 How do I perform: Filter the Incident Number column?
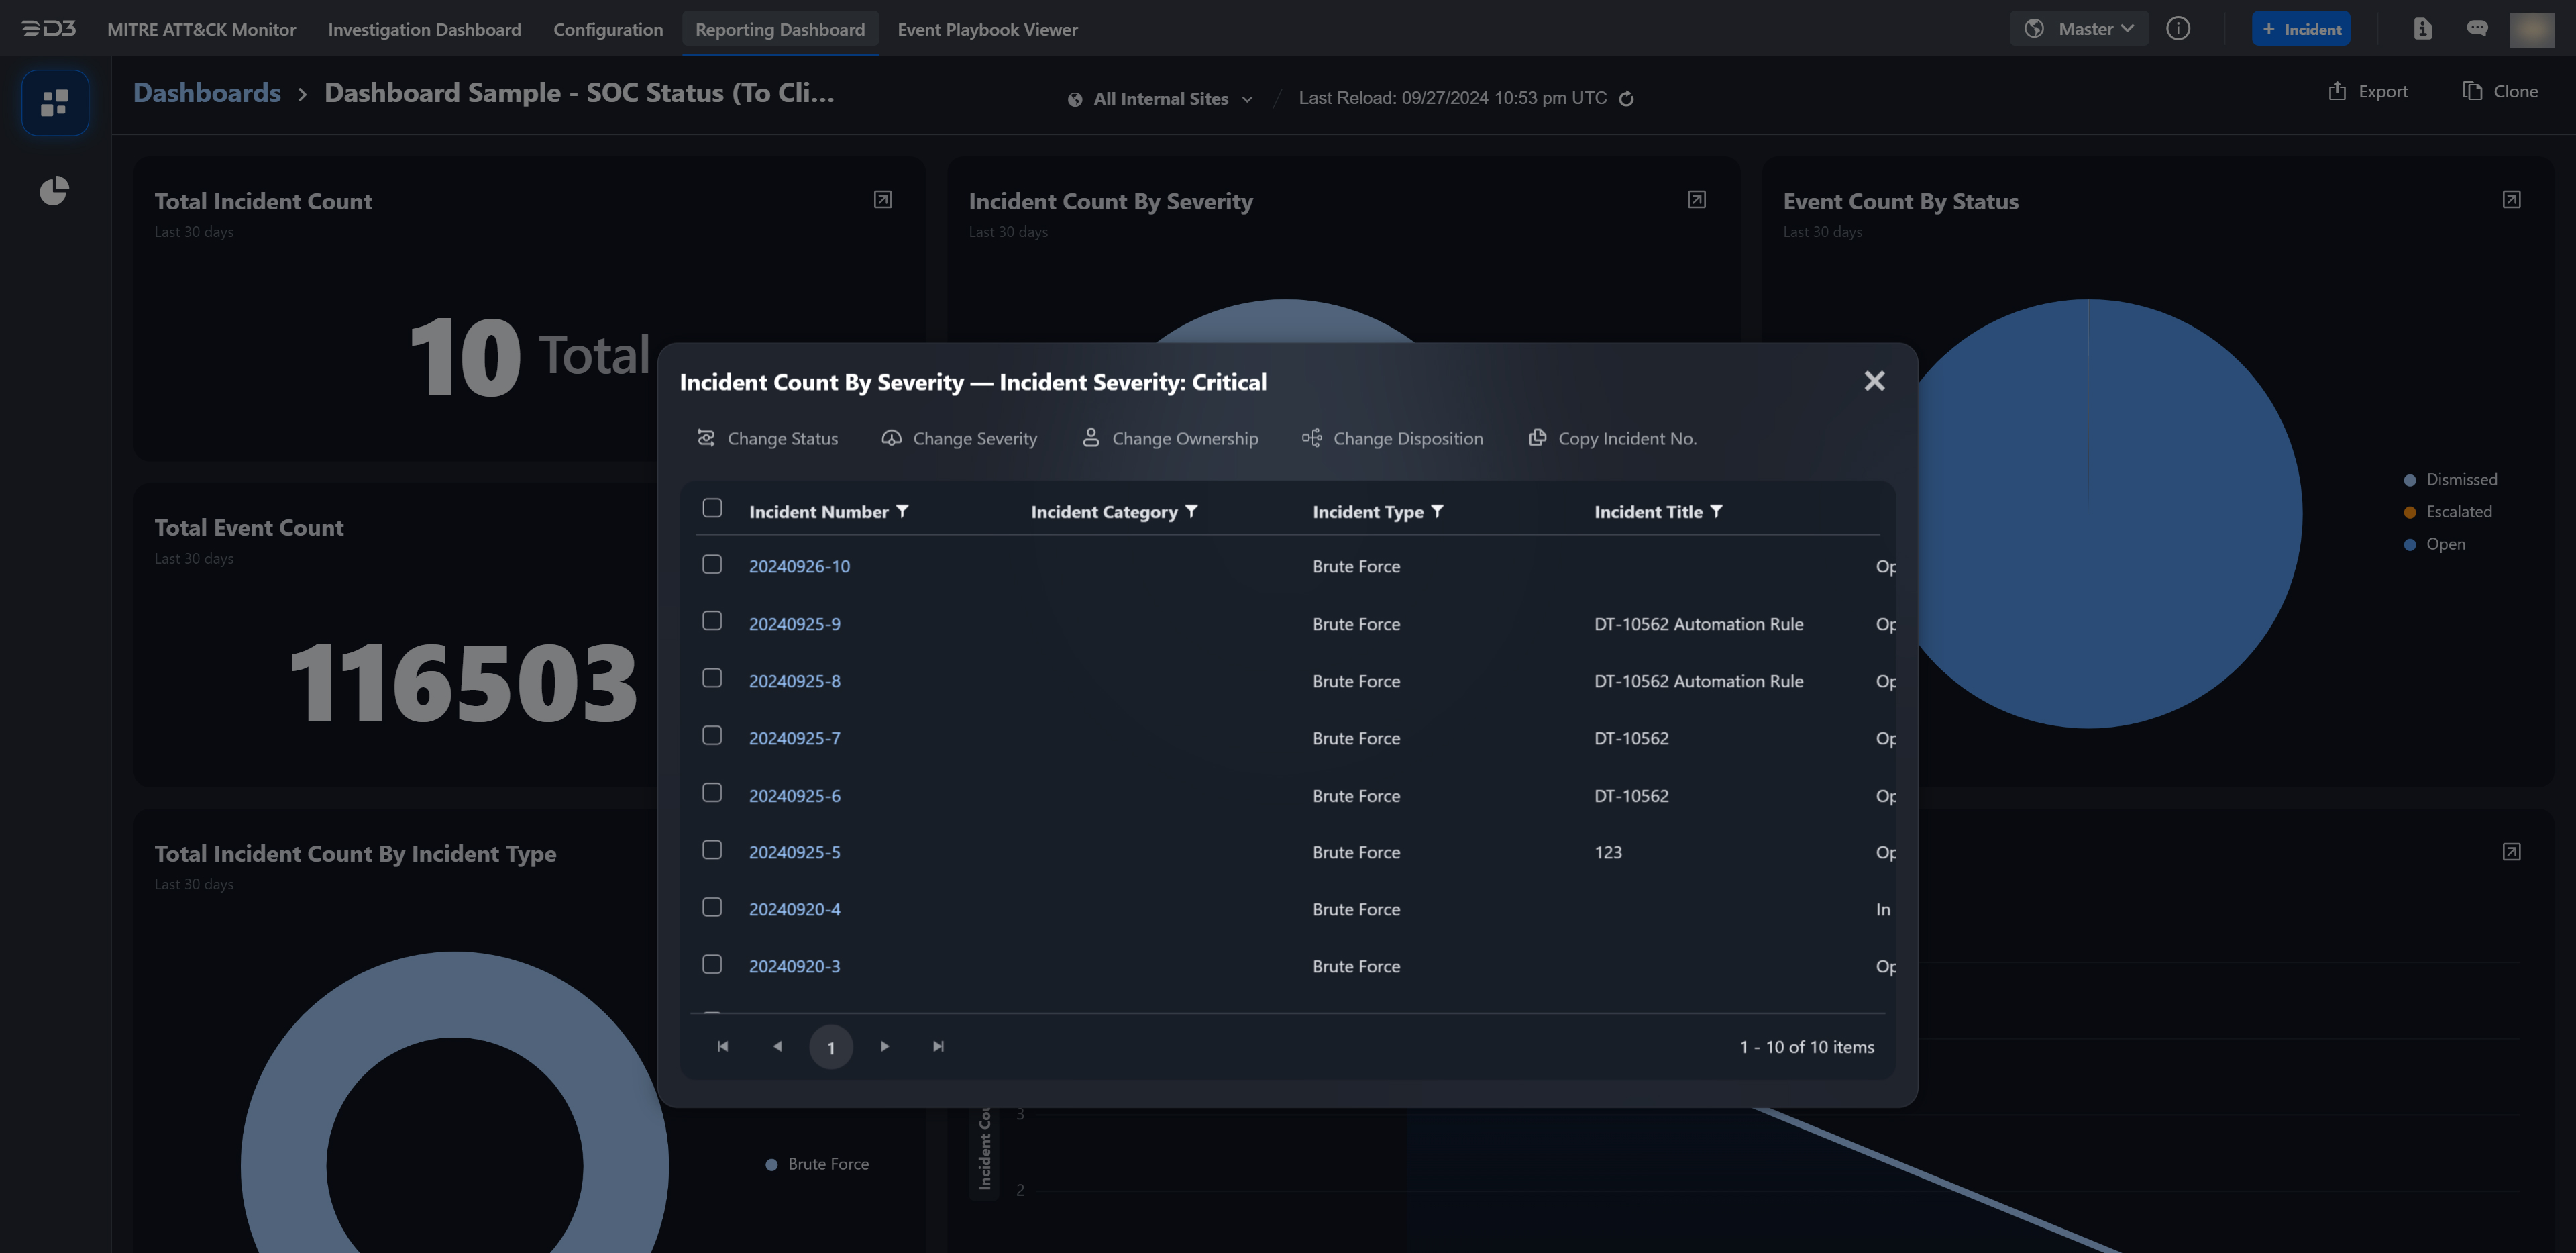click(x=902, y=511)
